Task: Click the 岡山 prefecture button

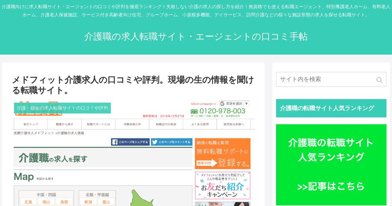Action: coord(46,202)
